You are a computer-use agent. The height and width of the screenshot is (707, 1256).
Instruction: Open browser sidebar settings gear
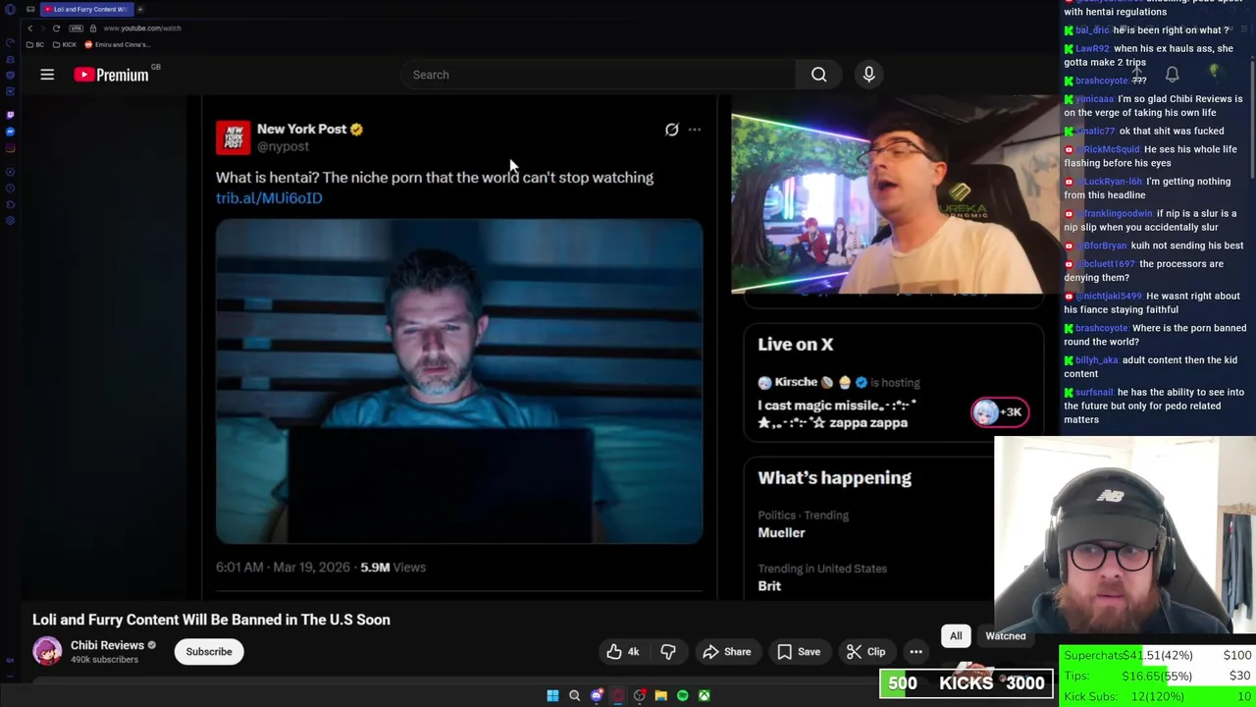(10, 221)
